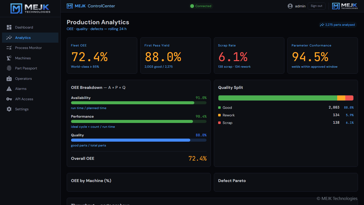Click the Availability 91.0% percentage
This screenshot has height=205, width=364.
click(x=201, y=98)
